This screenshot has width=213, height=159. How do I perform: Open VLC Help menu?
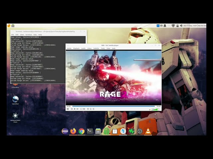click(x=114, y=48)
